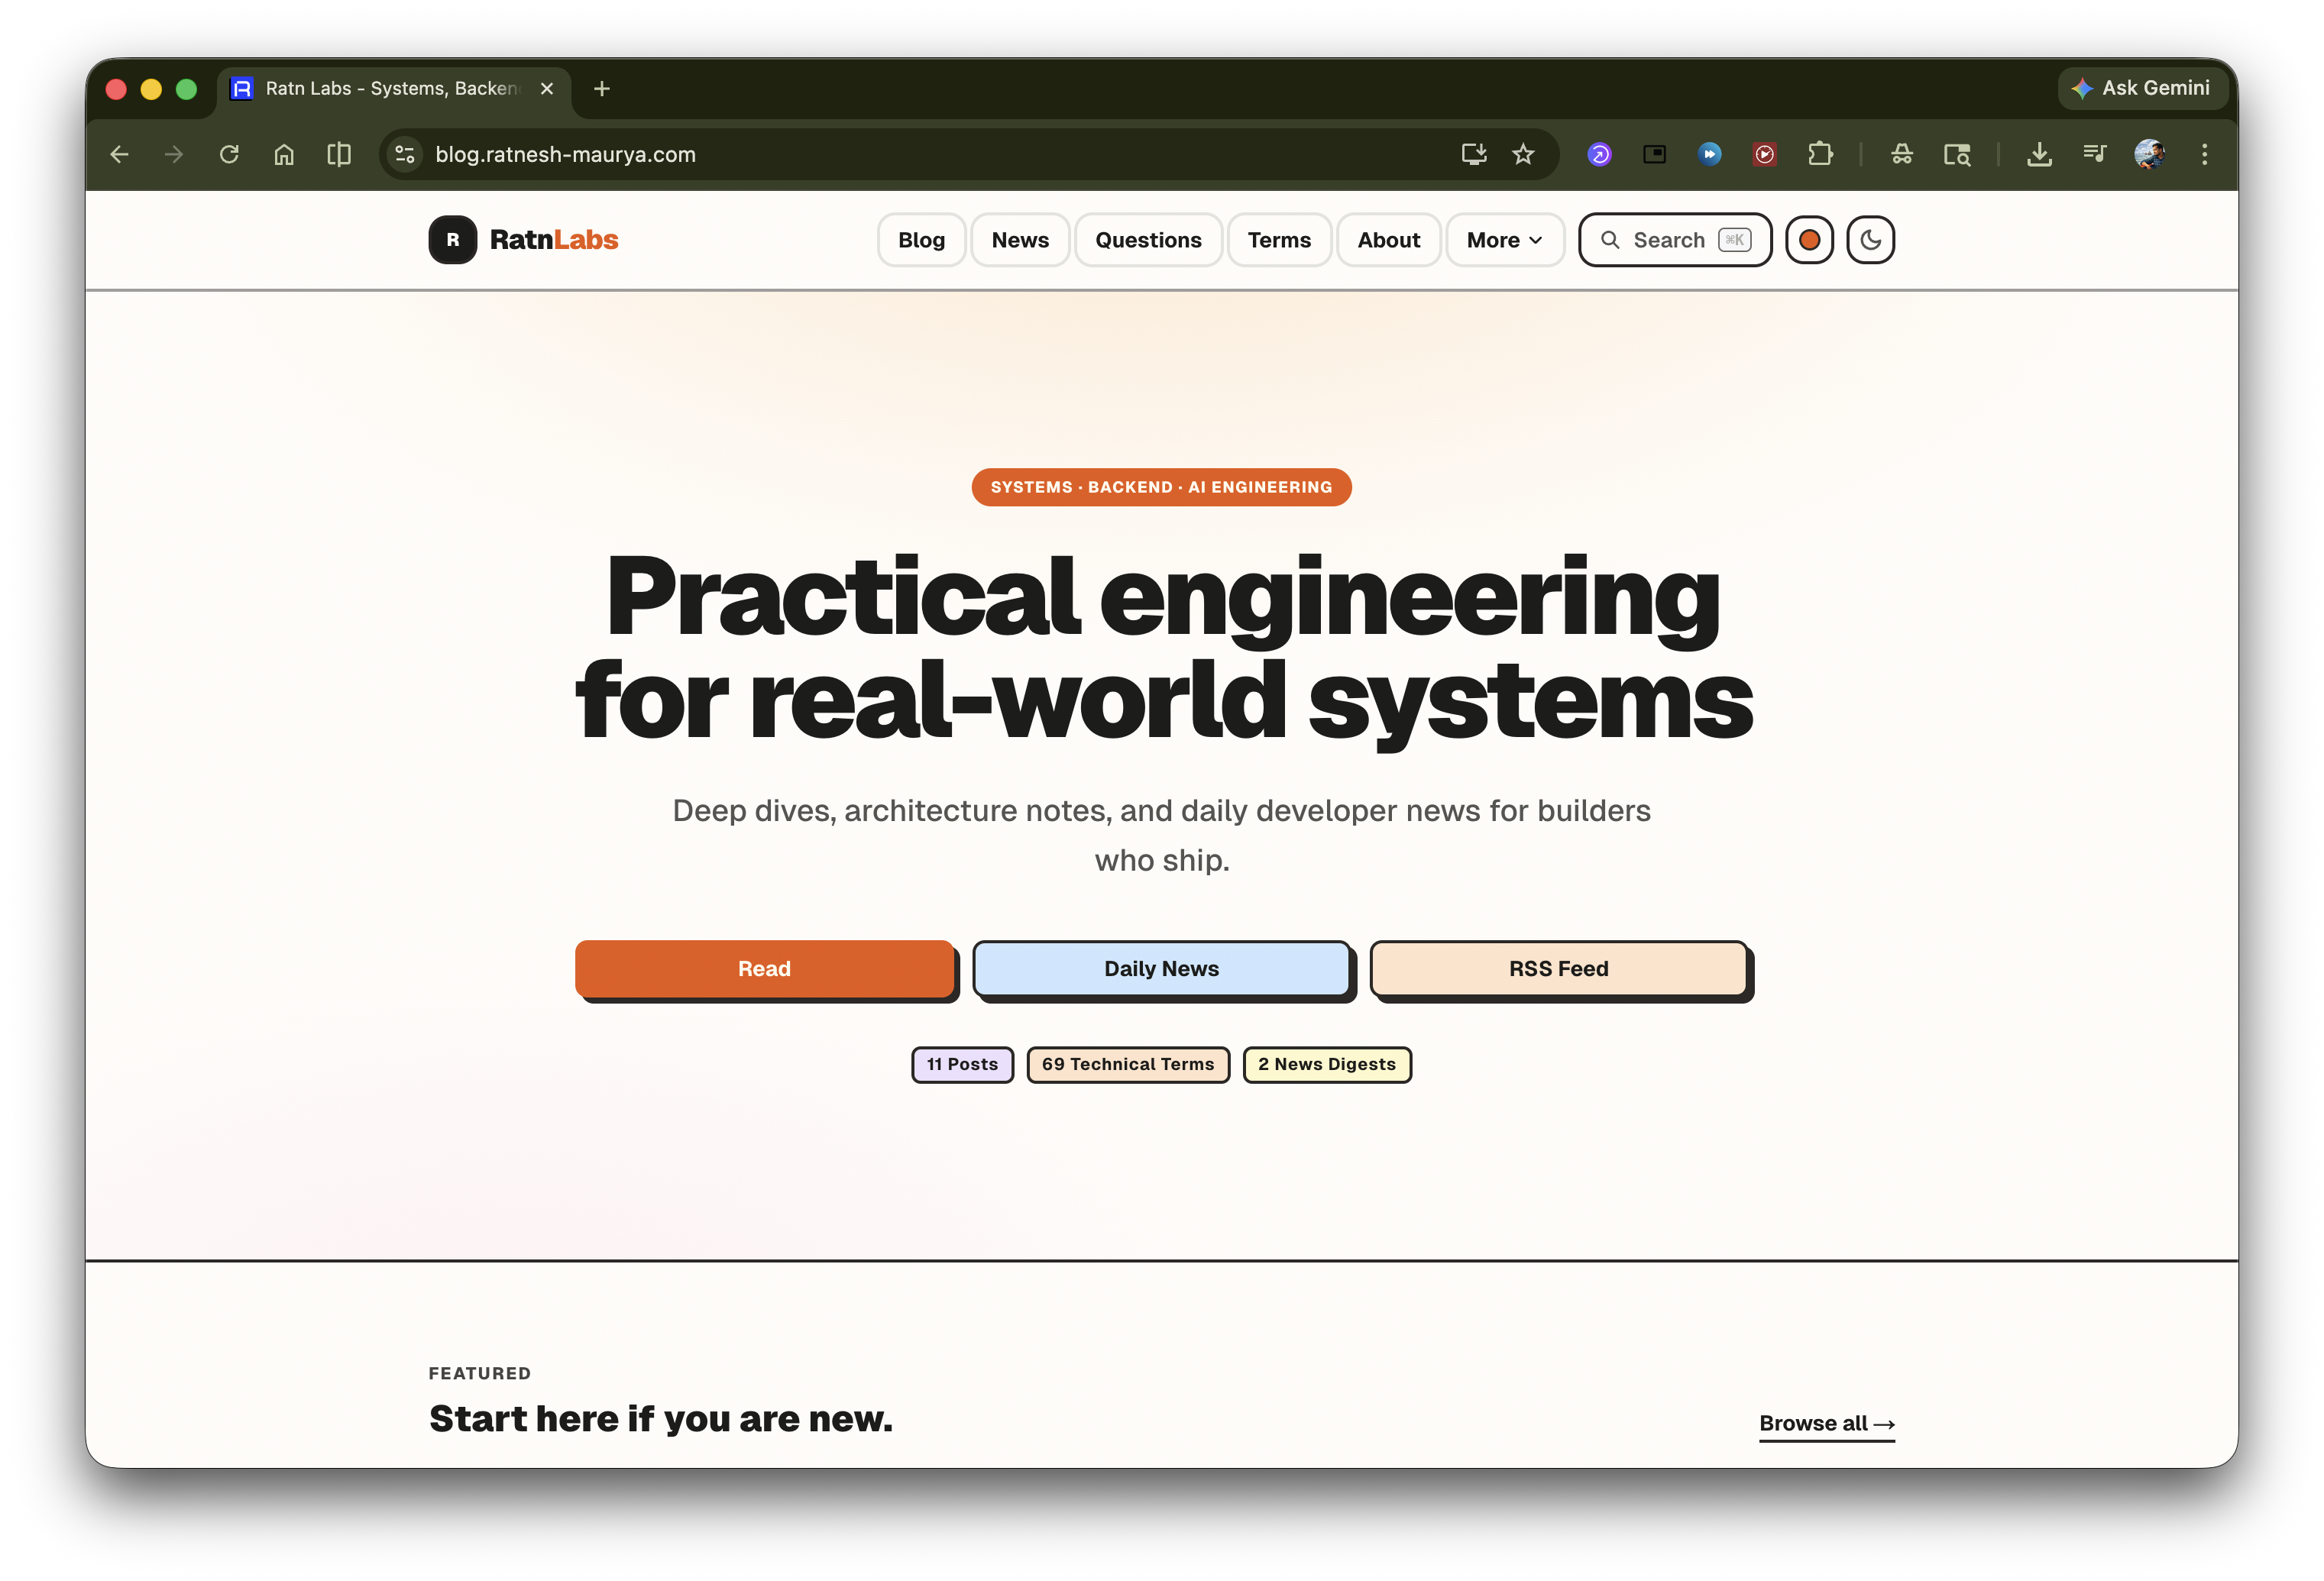The image size is (2324, 1581).
Task: Open the About navigation item
Action: [x=1388, y=240]
